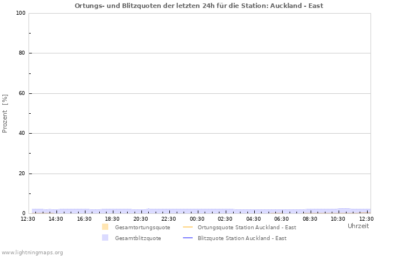Click the orange Gesamtortungsquote legend swatch
Image resolution: width=399 pixels, height=256 pixels.
[x=105, y=227]
